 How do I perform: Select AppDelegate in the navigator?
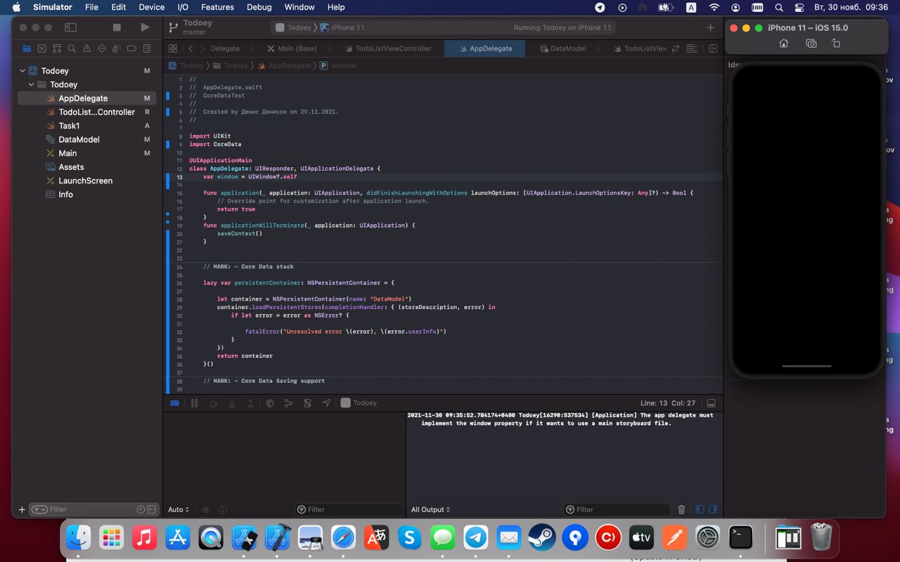86,98
